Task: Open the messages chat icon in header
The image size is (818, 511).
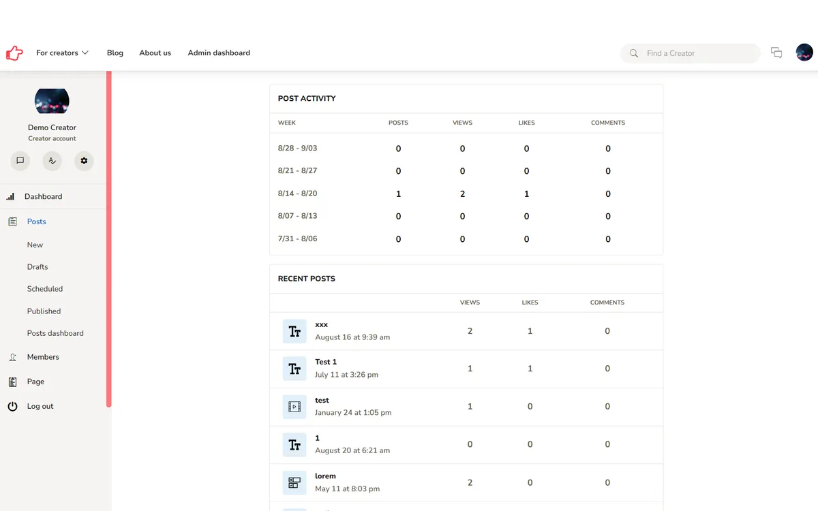Action: (776, 52)
